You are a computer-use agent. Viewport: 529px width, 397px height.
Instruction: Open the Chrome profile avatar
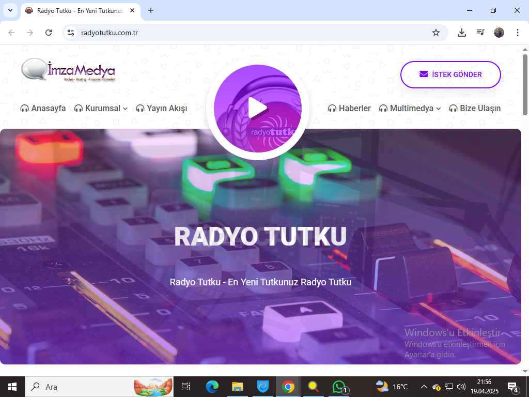point(499,33)
